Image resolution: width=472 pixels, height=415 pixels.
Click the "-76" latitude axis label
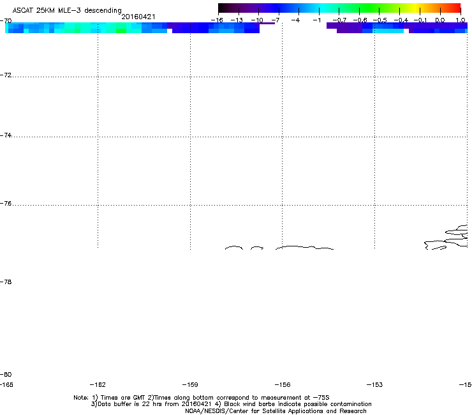point(6,204)
